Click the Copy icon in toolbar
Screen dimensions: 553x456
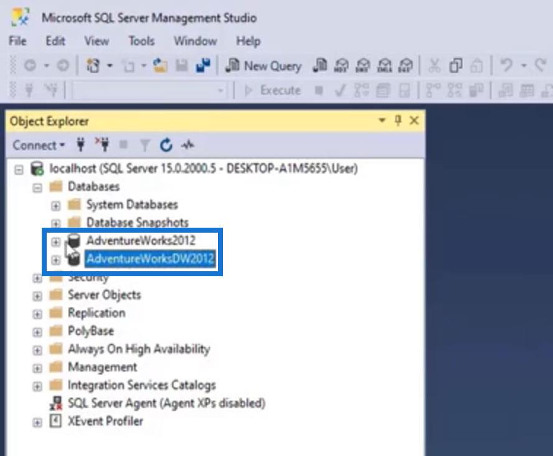456,66
